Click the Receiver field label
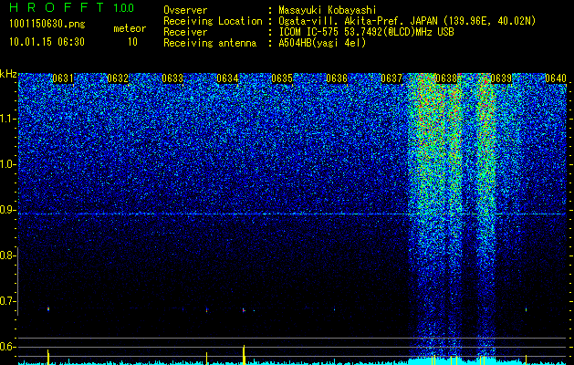Image resolution: width=574 pixels, height=365 pixels. 185,32
